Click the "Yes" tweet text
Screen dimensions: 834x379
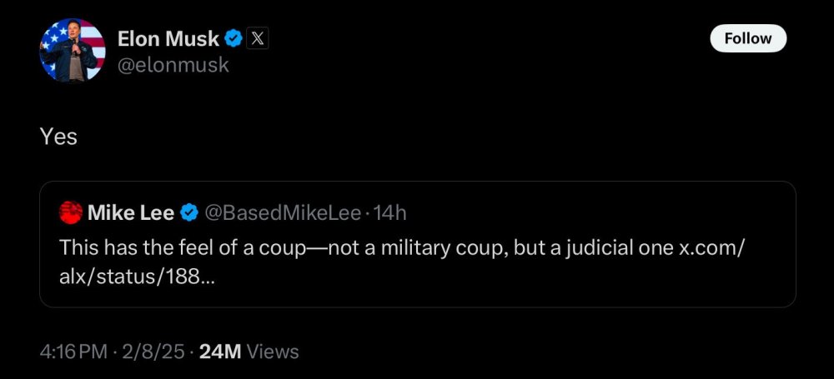[x=58, y=137]
